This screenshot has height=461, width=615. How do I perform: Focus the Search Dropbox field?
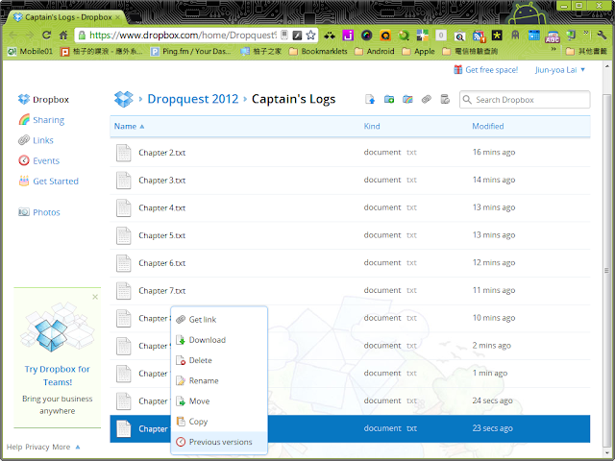pyautogui.click(x=525, y=100)
